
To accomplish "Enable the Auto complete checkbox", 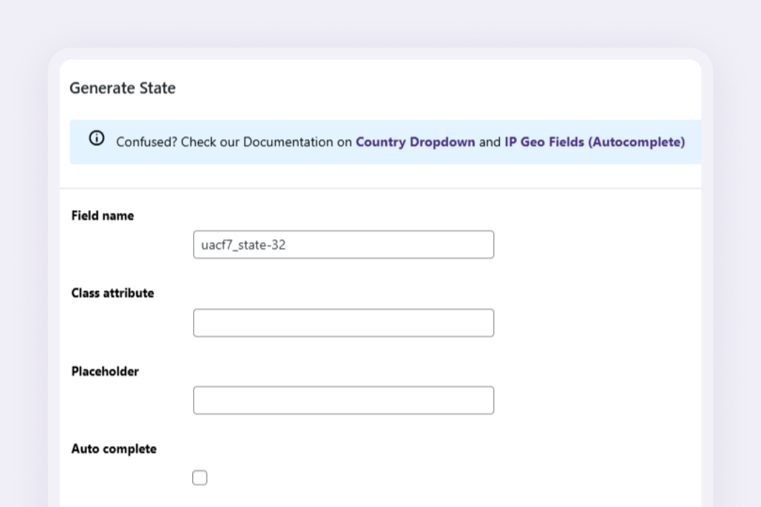I will point(200,477).
